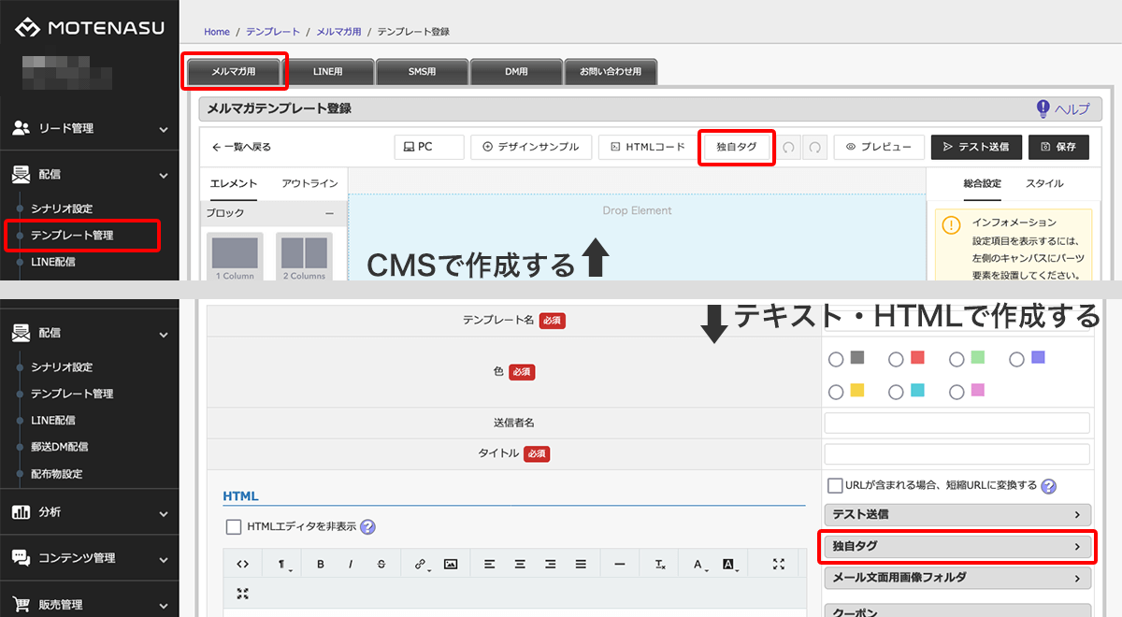1122x617 pixels.
Task: Go back via 一覧へ戻る link
Action: pyautogui.click(x=241, y=147)
